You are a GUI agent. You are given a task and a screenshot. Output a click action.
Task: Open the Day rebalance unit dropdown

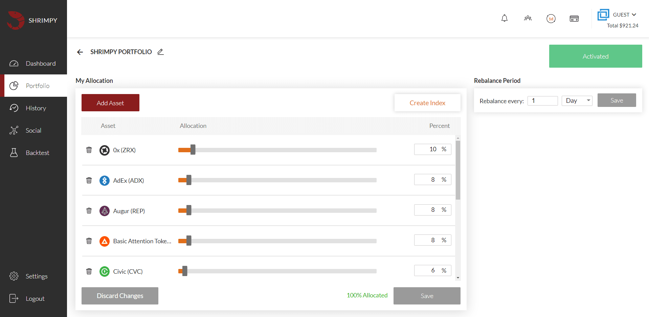(577, 101)
